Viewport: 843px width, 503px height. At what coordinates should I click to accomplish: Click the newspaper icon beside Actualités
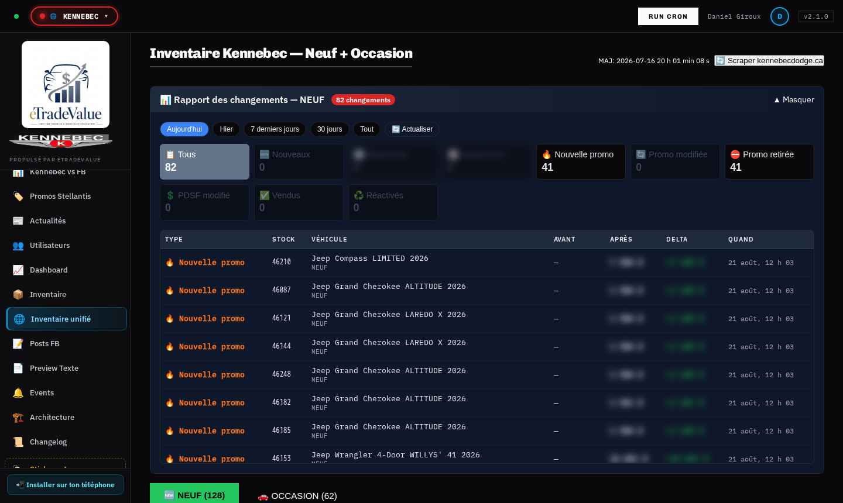[x=18, y=221]
